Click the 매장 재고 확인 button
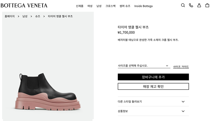Viewport: 211px width, 121px height. [153, 86]
